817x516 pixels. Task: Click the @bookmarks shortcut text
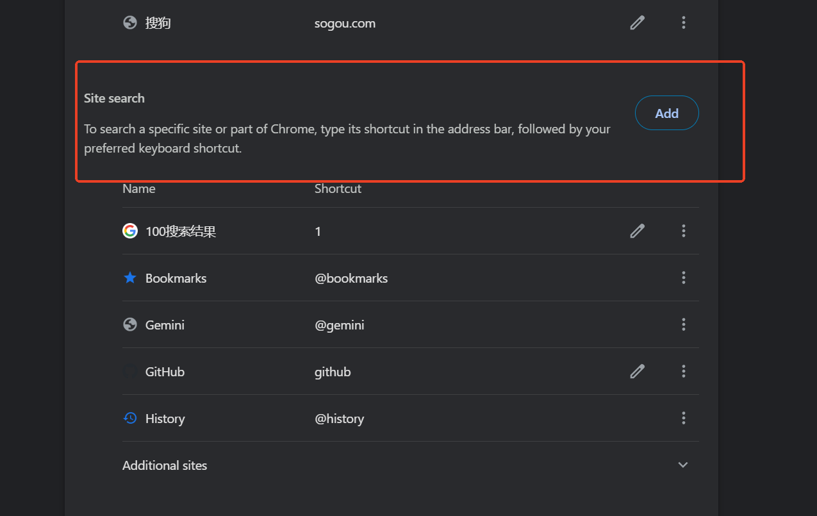pyautogui.click(x=351, y=278)
